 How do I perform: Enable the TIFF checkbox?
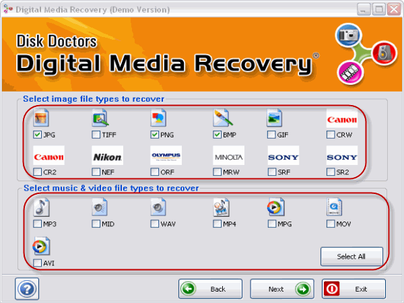pos(96,135)
